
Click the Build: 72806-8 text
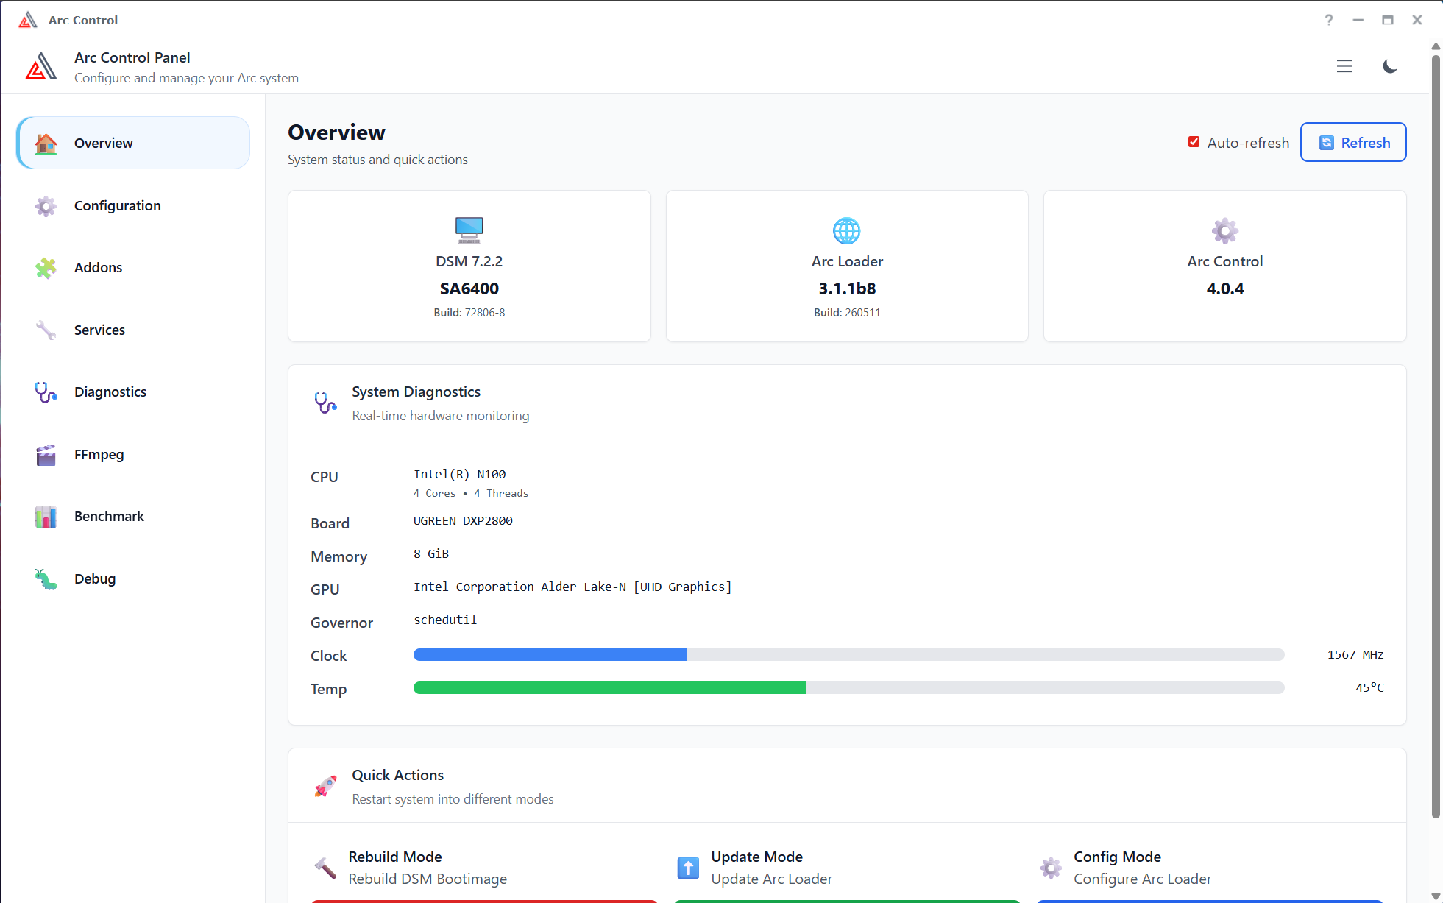[x=469, y=313]
